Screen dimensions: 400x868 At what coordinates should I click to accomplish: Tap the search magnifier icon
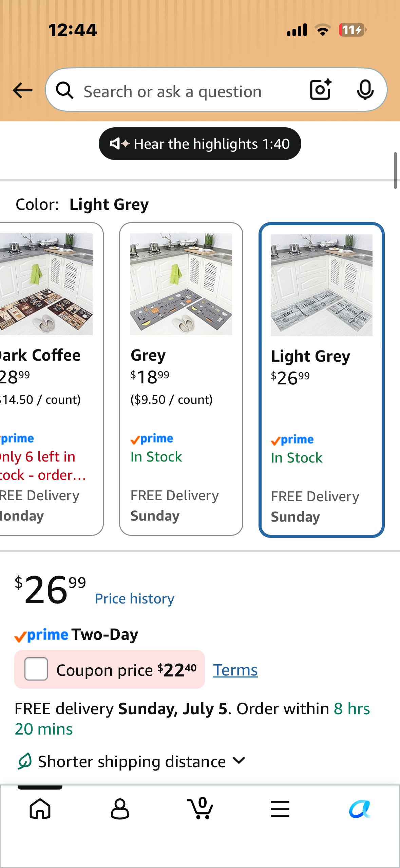(64, 90)
